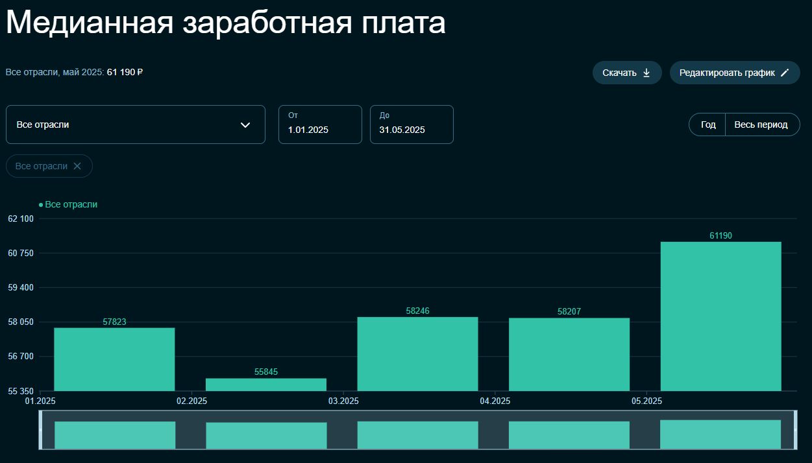The height and width of the screenshot is (463, 812).
Task: Click the 58 050 axis label
Action: [21, 322]
